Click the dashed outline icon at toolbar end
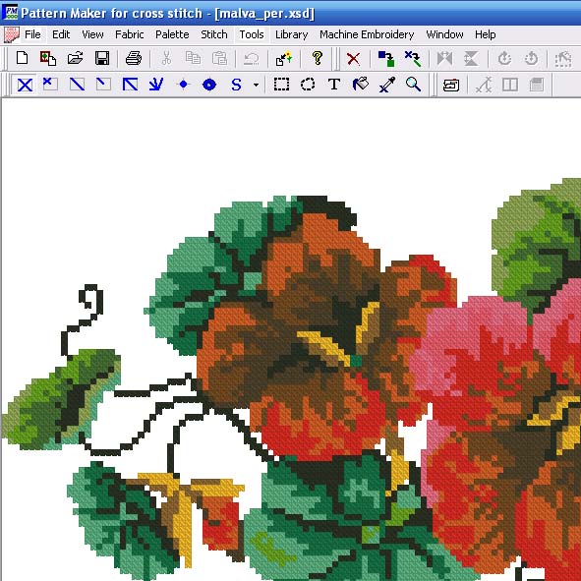 563,59
